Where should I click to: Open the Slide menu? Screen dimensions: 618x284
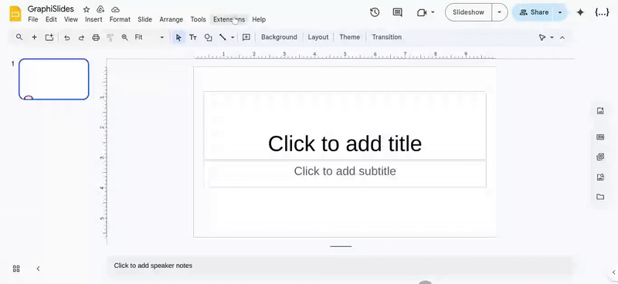coord(145,19)
